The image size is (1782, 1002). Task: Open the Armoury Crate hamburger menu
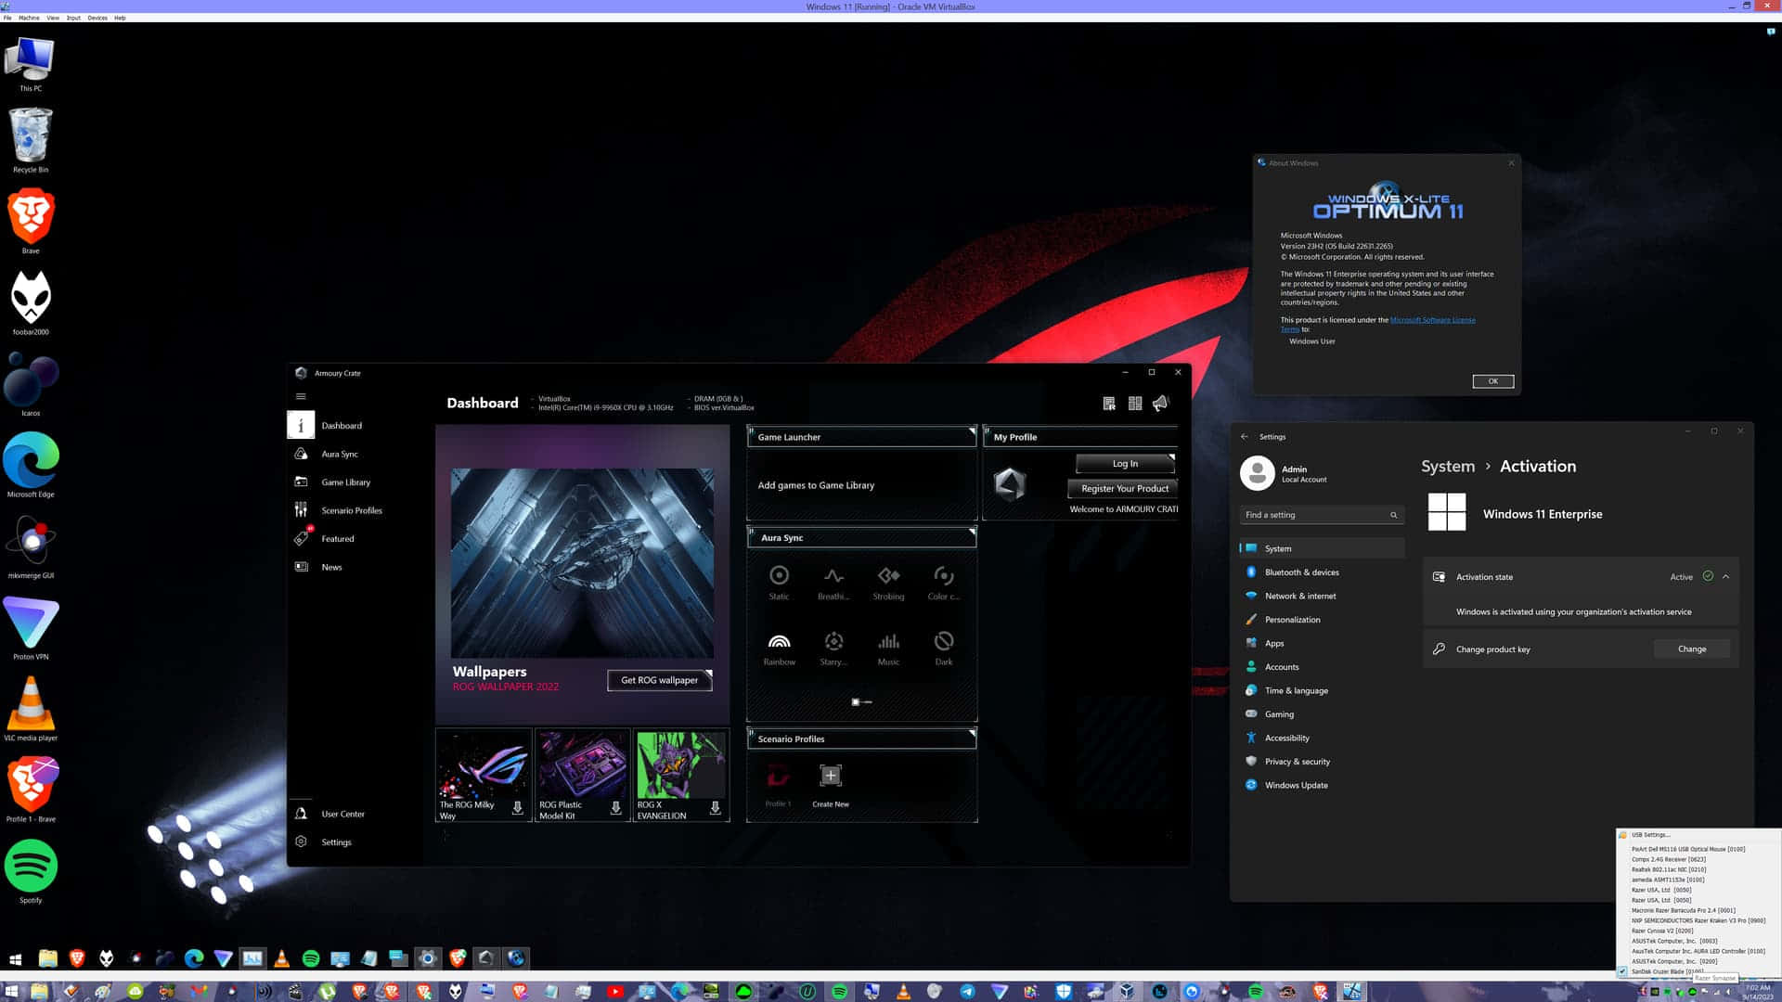pyautogui.click(x=300, y=395)
